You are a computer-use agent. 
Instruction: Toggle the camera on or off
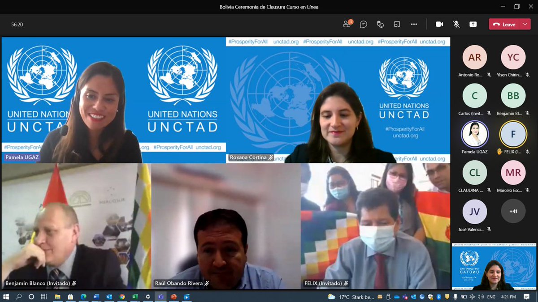click(439, 24)
